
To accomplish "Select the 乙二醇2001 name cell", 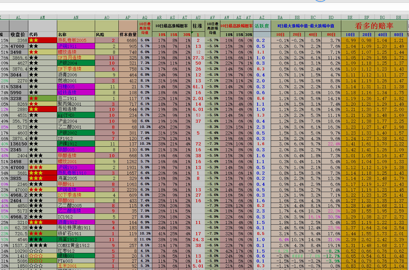I will pyautogui.click(x=76, y=127).
